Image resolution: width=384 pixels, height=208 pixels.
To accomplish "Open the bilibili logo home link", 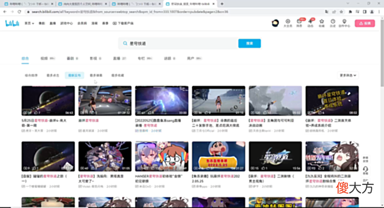I will [x=12, y=24].
